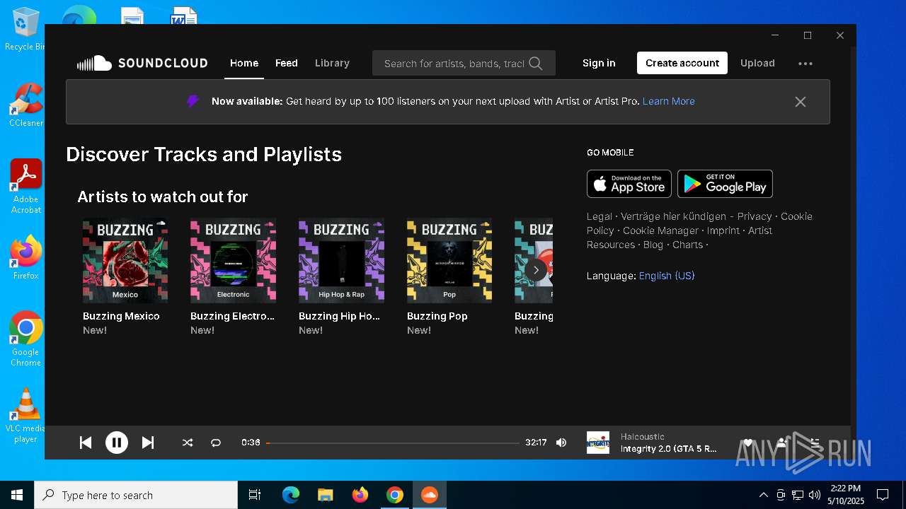Open the Legal footer link
The image size is (906, 509).
[x=600, y=216]
